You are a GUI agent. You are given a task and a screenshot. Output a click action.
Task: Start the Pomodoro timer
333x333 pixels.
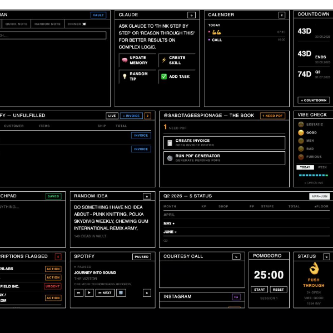pos(259,290)
